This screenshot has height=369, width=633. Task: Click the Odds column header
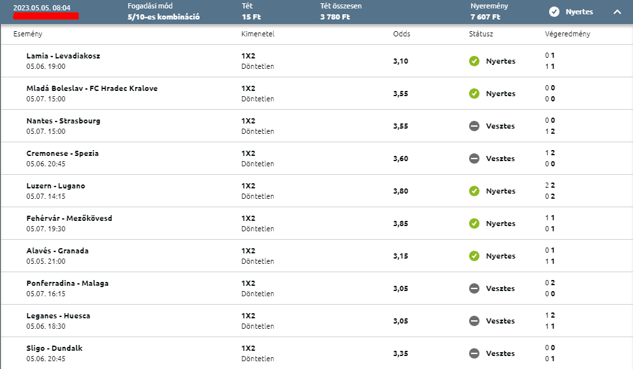(401, 34)
